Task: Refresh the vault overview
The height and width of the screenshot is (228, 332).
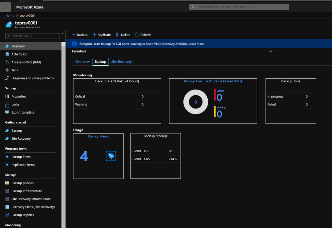Action: pos(143,35)
